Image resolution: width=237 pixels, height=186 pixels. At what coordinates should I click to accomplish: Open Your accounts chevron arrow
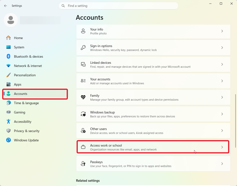222,81
